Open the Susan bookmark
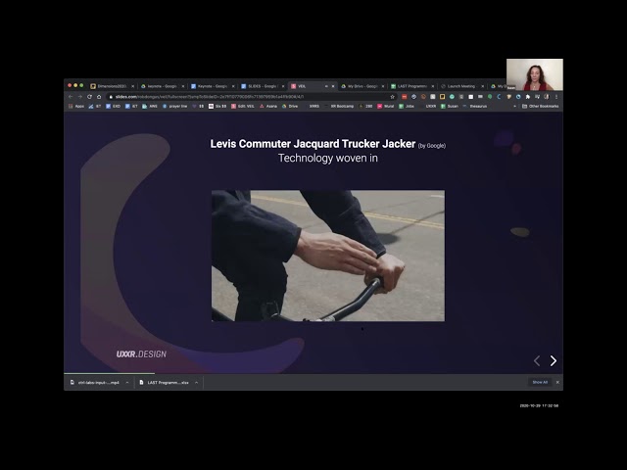The image size is (627, 470). (x=450, y=107)
